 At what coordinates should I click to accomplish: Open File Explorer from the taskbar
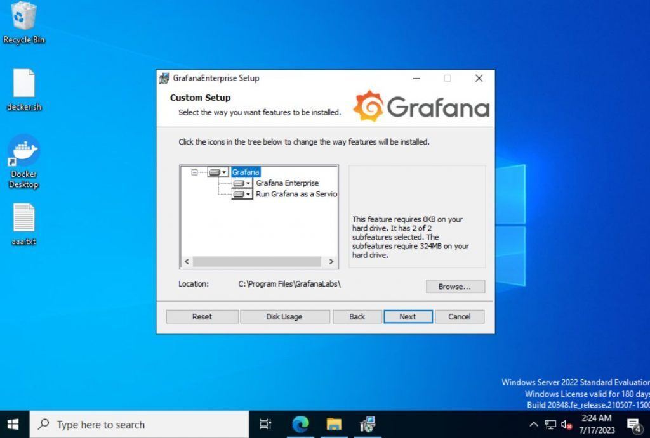click(333, 425)
